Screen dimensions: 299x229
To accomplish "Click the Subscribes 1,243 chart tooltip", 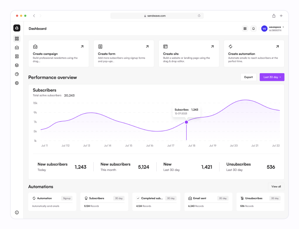I will click(186, 112).
